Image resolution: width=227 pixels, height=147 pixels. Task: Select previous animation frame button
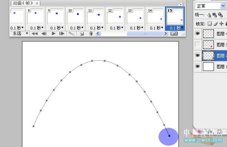pyautogui.click(x=44, y=34)
